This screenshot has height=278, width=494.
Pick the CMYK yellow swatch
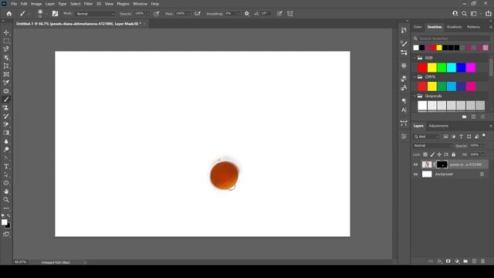[x=432, y=86]
